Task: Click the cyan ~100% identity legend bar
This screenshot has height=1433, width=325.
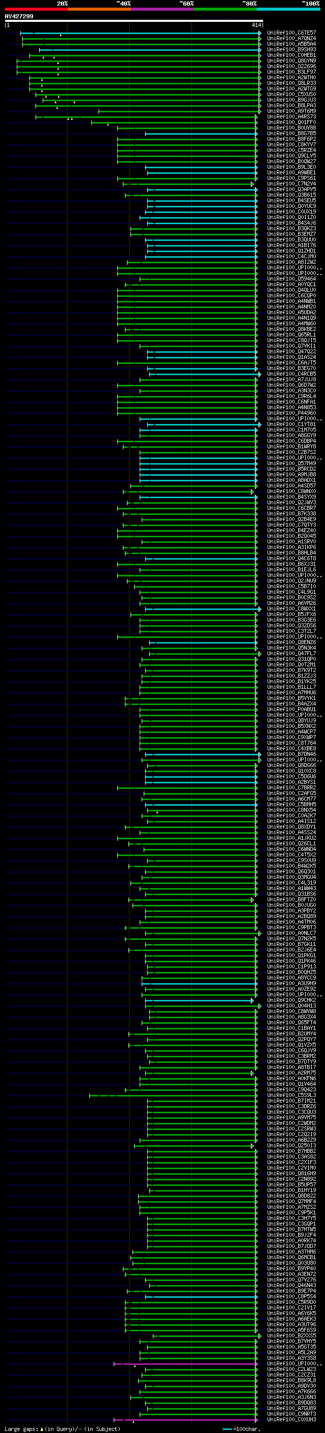Action: (289, 9)
